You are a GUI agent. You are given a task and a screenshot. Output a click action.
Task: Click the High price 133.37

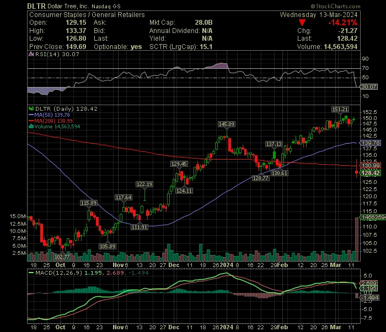76,31
